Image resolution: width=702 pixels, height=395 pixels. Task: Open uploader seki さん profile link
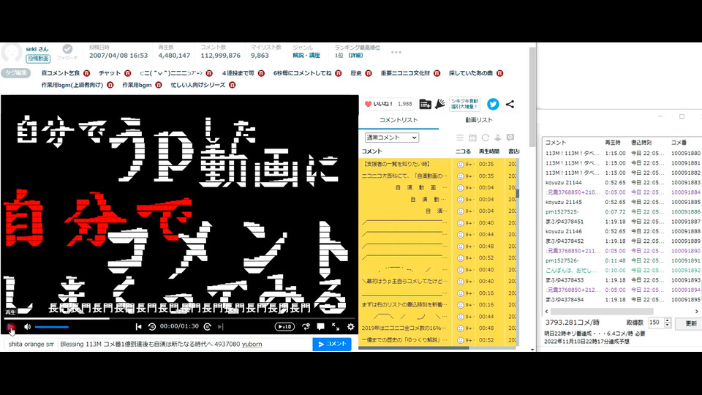tap(37, 49)
